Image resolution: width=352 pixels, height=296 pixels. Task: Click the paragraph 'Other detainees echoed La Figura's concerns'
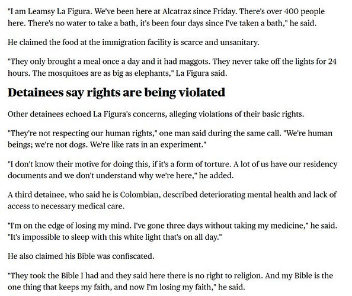point(156,114)
